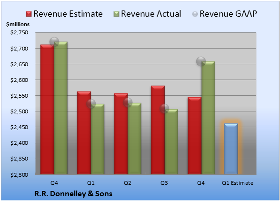Click the '$2,450' axis value
280x201 pixels.
pyautogui.click(x=19, y=127)
